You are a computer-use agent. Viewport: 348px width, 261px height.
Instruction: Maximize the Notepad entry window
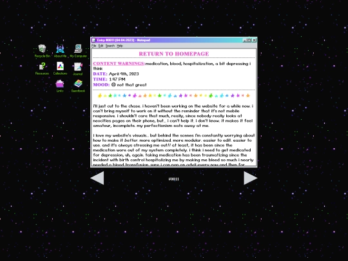coord(249,40)
